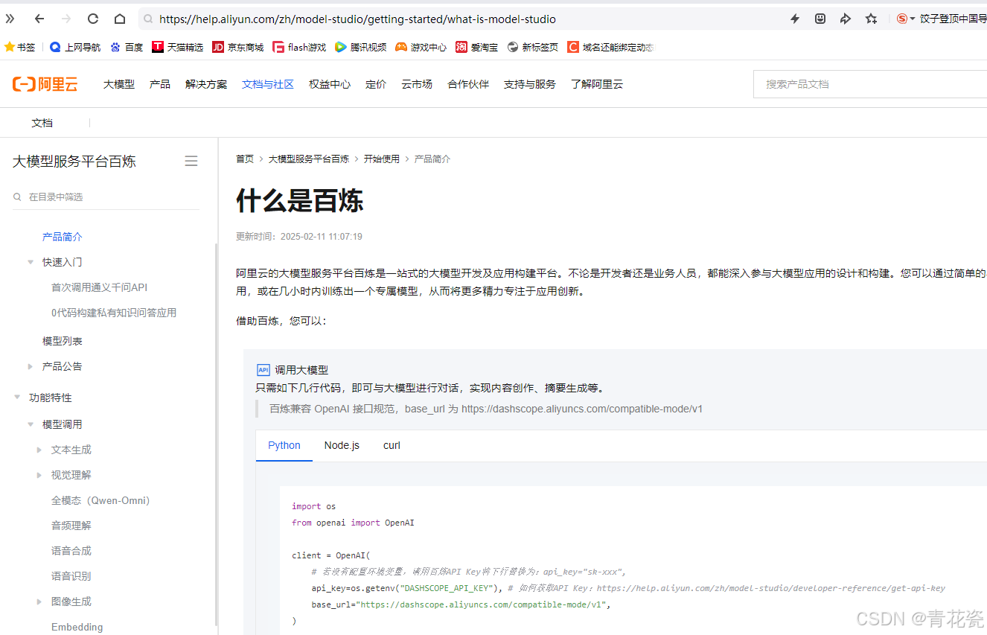The height and width of the screenshot is (635, 987).
Task: Open the 支持与服务 top menu
Action: pyautogui.click(x=530, y=84)
